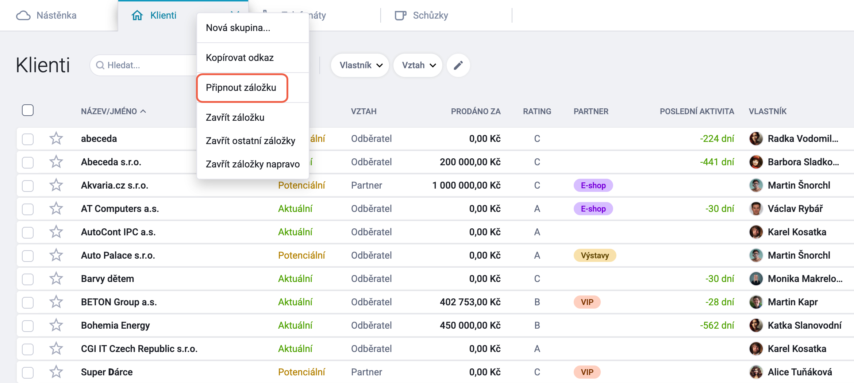This screenshot has width=854, height=383.
Task: Click Zavřít záložky napravo option
Action: pos(253,164)
